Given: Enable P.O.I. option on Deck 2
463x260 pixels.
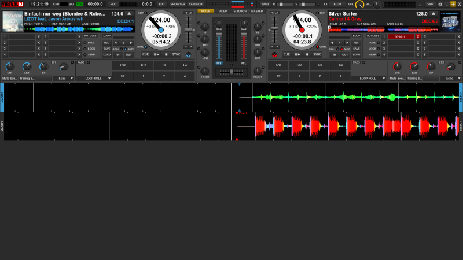Looking at the screenshot, I should pos(379,43).
